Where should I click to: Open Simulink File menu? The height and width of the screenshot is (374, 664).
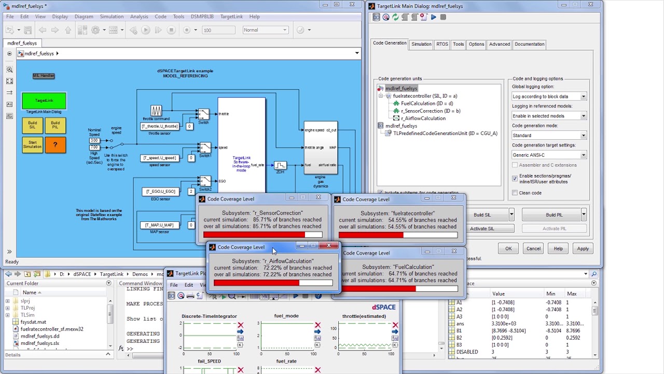[x=10, y=17]
